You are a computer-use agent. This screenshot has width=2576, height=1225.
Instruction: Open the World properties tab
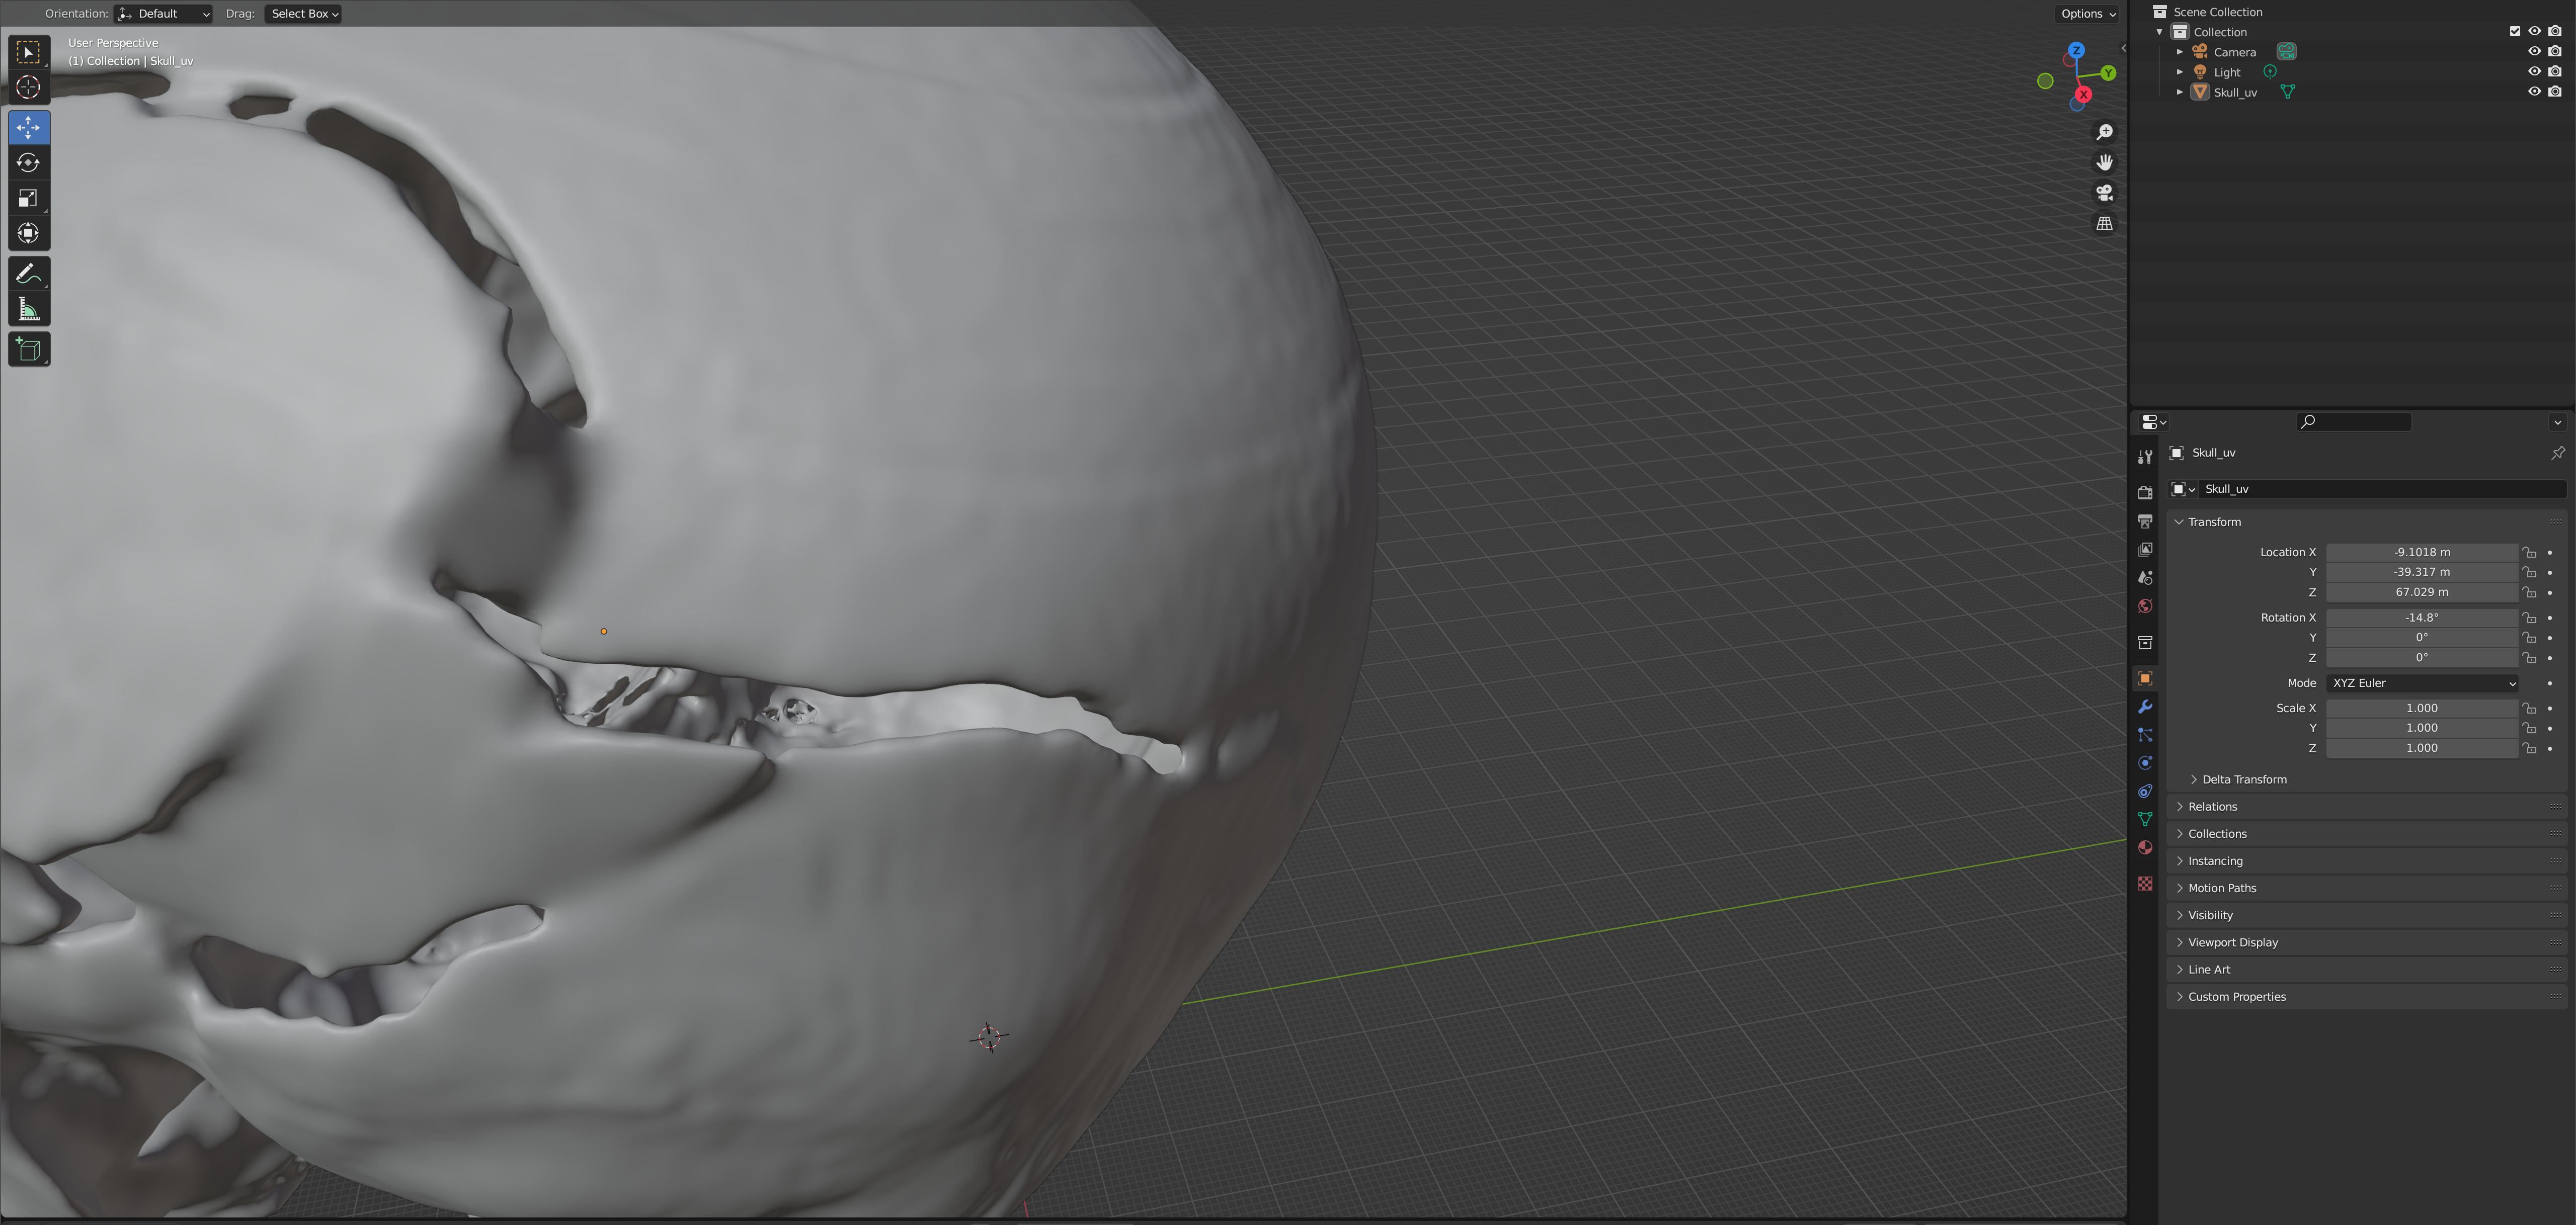[2145, 606]
